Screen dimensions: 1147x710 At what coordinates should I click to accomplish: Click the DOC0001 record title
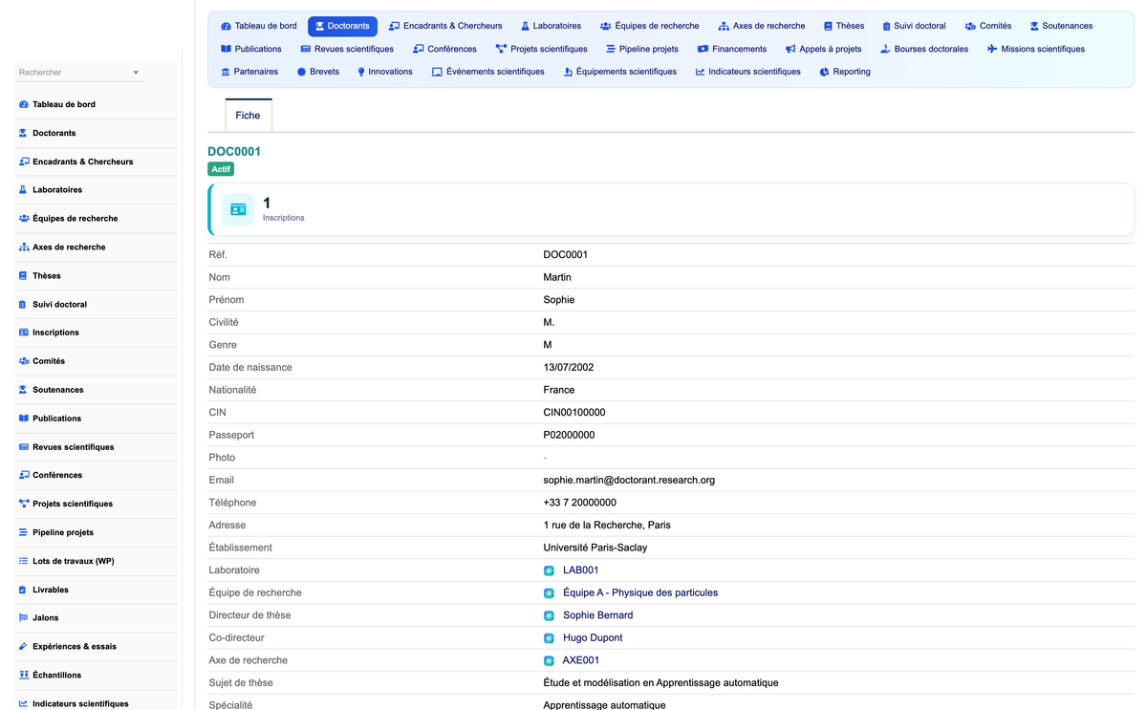[x=234, y=151]
